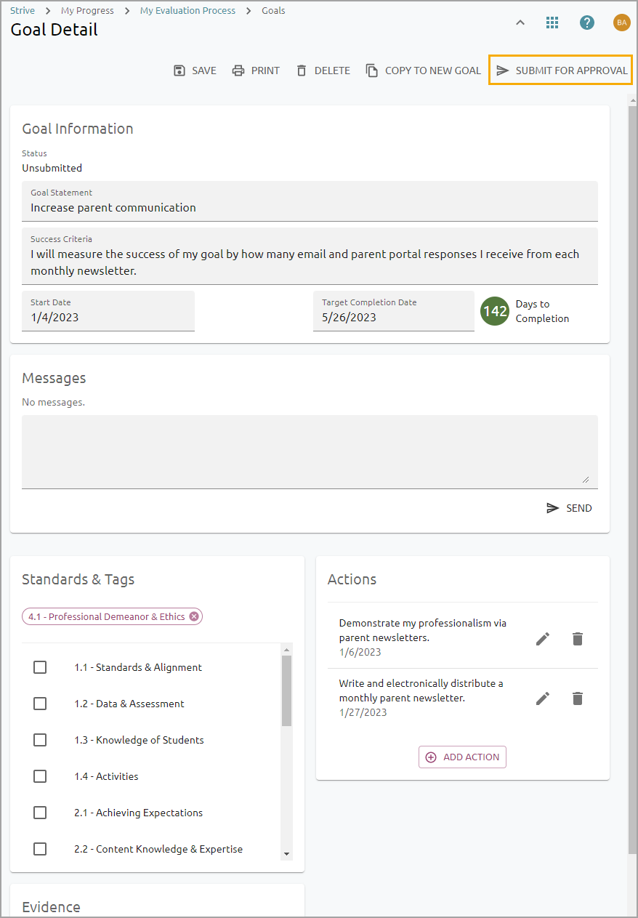Click Submit for Approval
638x918 pixels.
[x=561, y=71]
